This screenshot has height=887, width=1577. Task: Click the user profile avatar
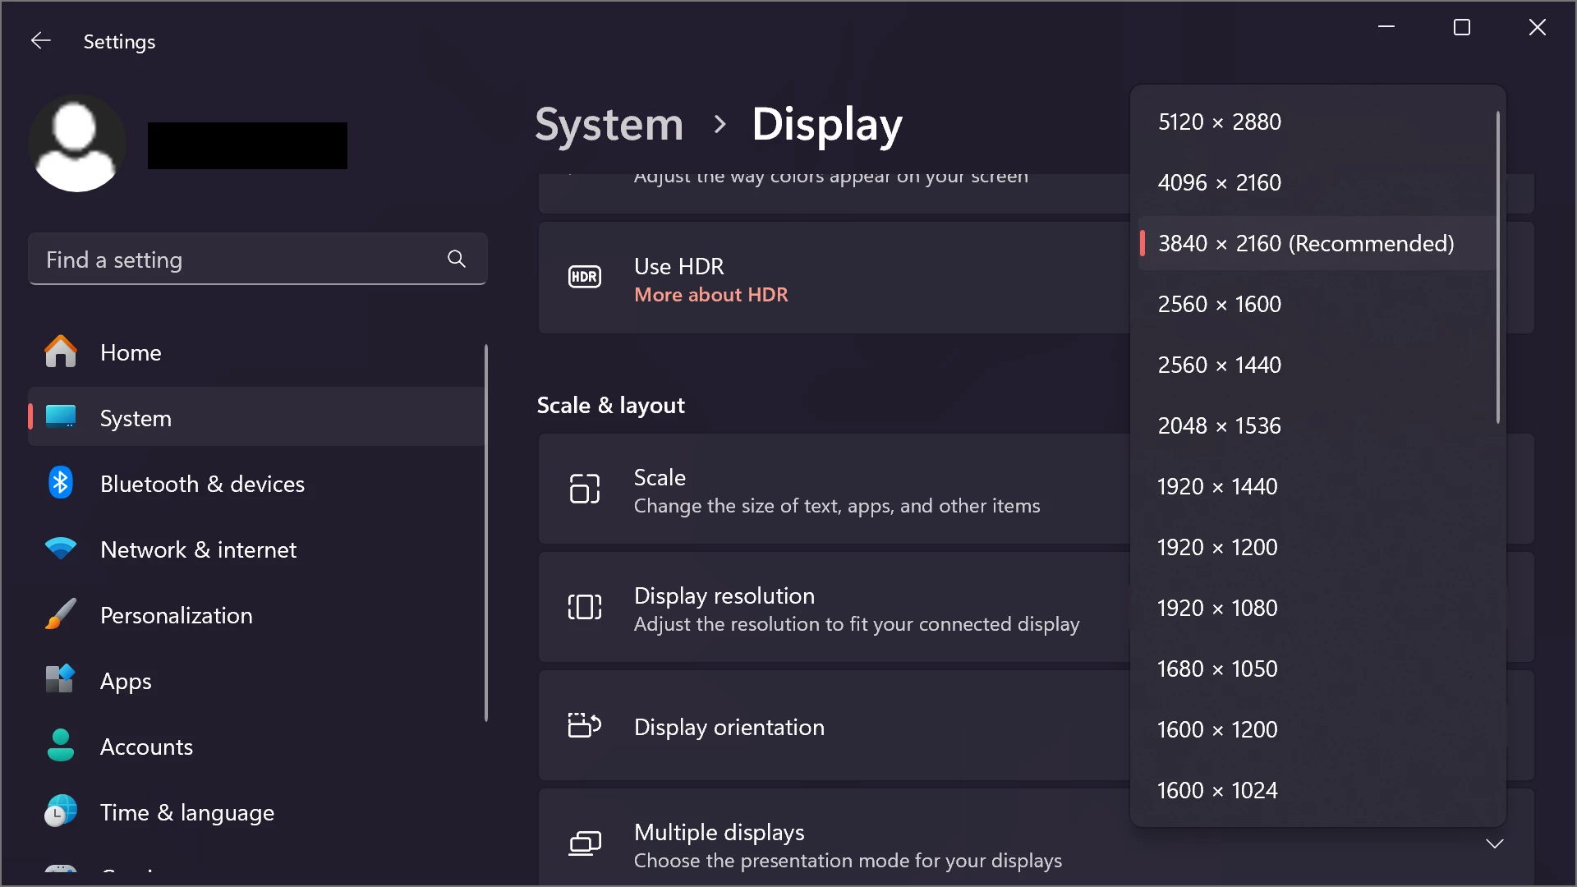(77, 144)
